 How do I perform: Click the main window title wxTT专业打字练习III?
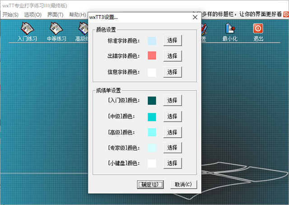(x=35, y=5)
